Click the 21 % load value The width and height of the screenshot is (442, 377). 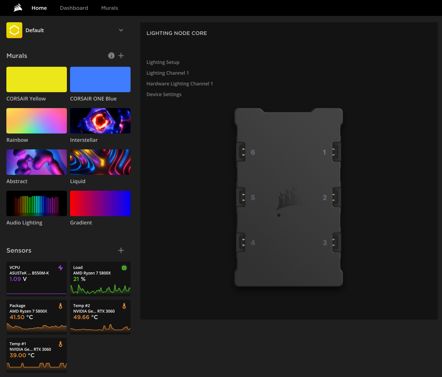(x=79, y=279)
